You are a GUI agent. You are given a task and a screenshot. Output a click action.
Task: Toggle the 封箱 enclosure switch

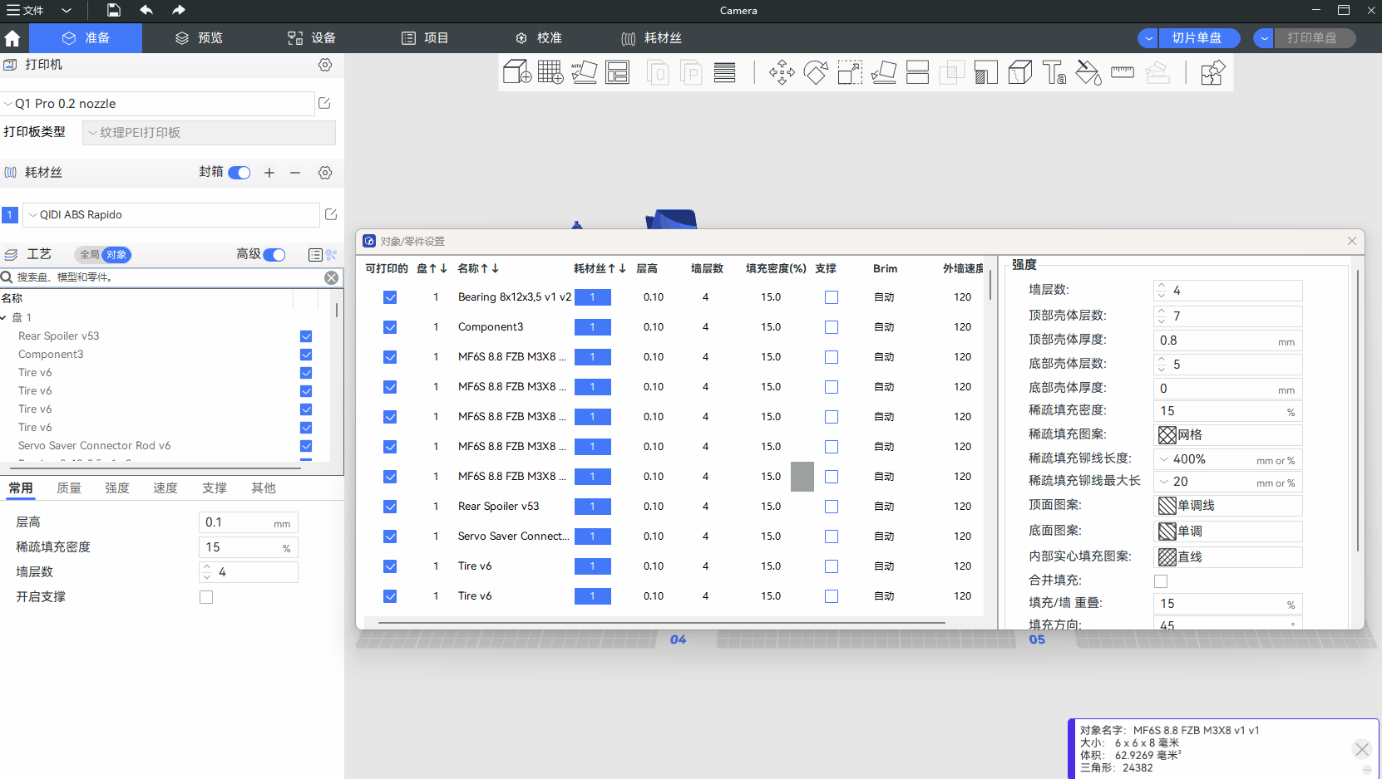(x=239, y=173)
